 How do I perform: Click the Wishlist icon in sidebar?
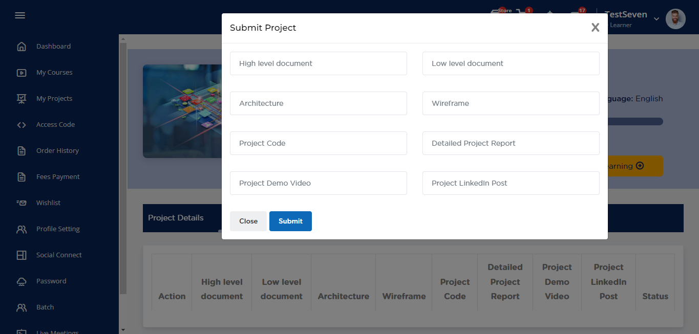pyautogui.click(x=22, y=203)
